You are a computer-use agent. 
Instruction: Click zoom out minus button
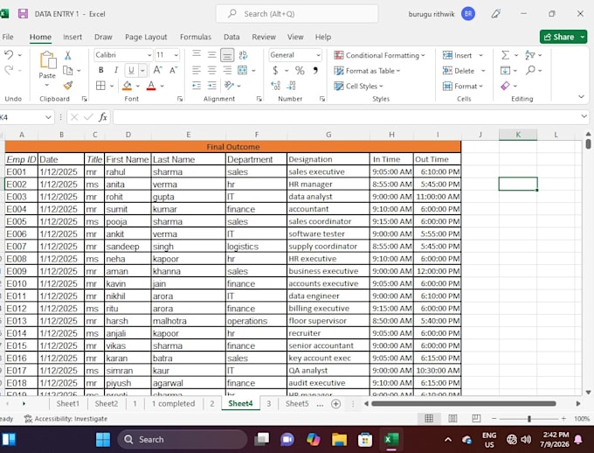tap(494, 419)
